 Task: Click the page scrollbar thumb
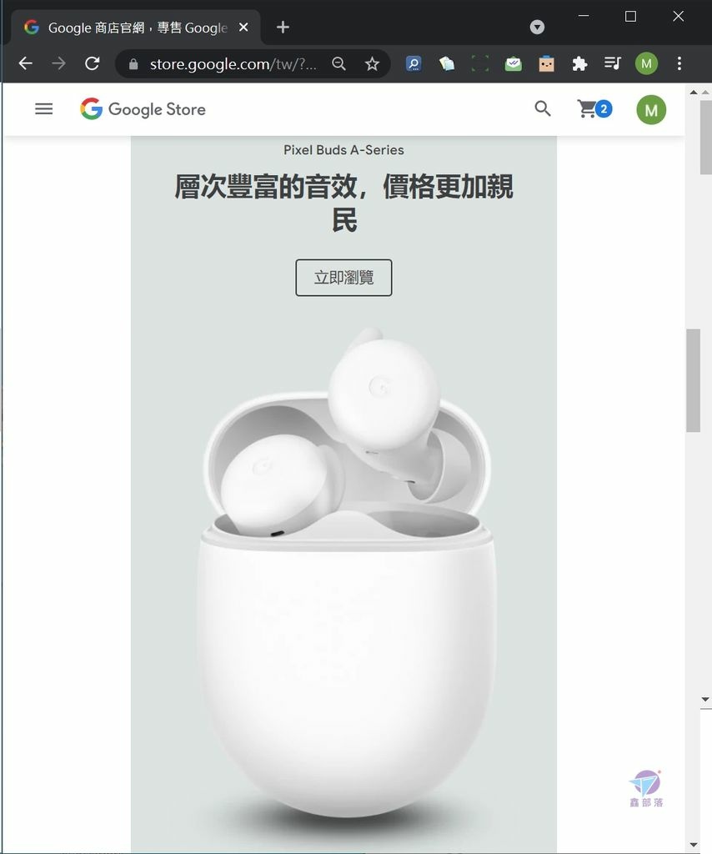693,380
